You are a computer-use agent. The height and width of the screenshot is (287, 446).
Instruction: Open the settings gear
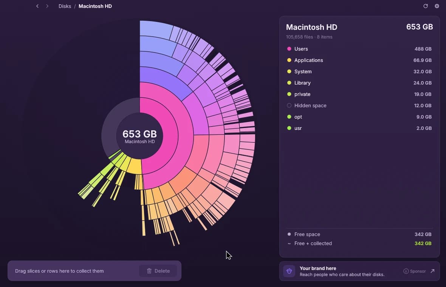[437, 6]
